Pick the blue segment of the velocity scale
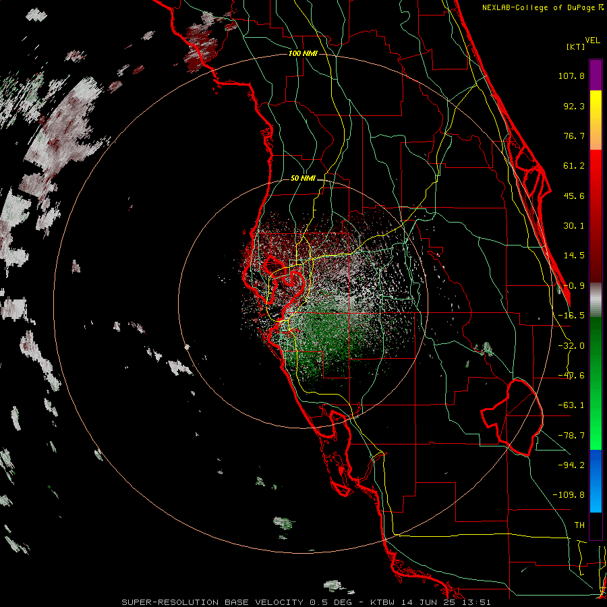The width and height of the screenshot is (607, 607). pos(596,481)
